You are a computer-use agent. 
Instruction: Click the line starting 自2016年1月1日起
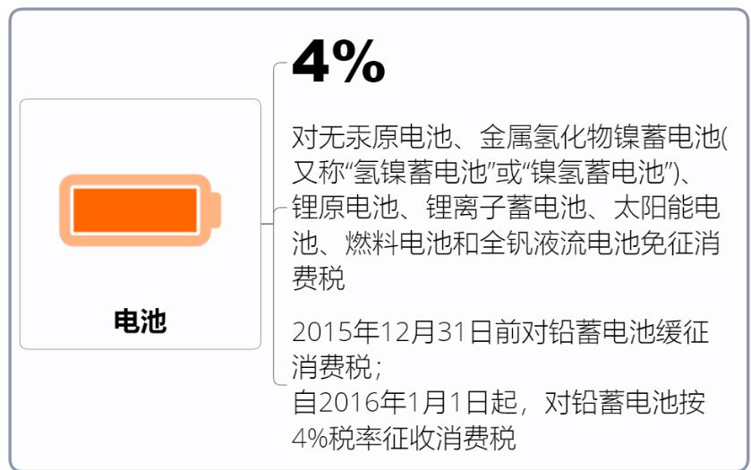click(x=499, y=403)
